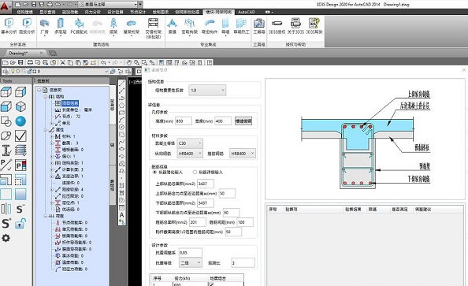The image size is (468, 286).
Task: Switch to the AutoCAD ribbon tab
Action: coord(247,12)
